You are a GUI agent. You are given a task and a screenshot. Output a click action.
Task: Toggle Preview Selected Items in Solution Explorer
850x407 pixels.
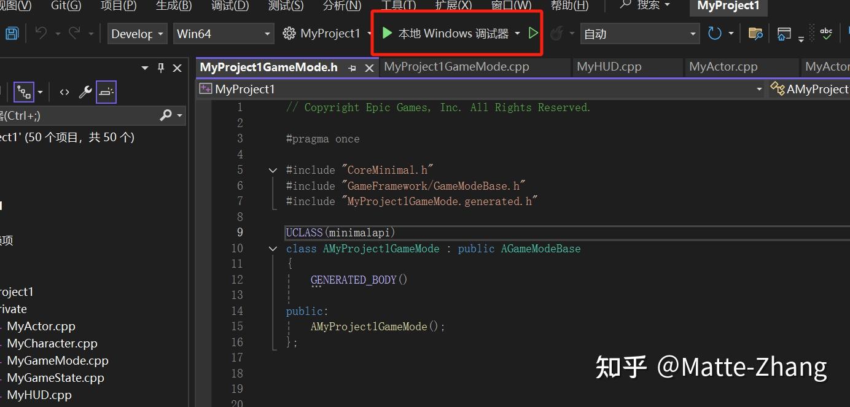106,91
